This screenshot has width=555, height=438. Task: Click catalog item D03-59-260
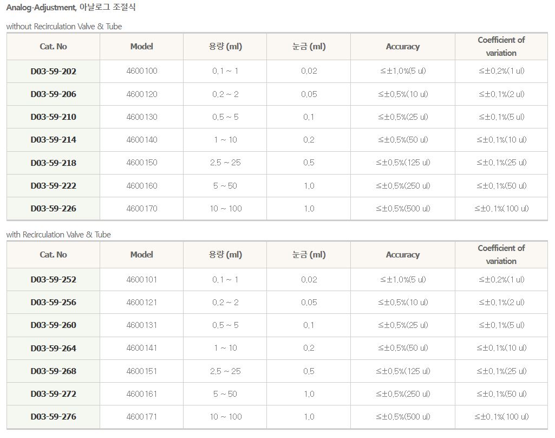(53, 325)
